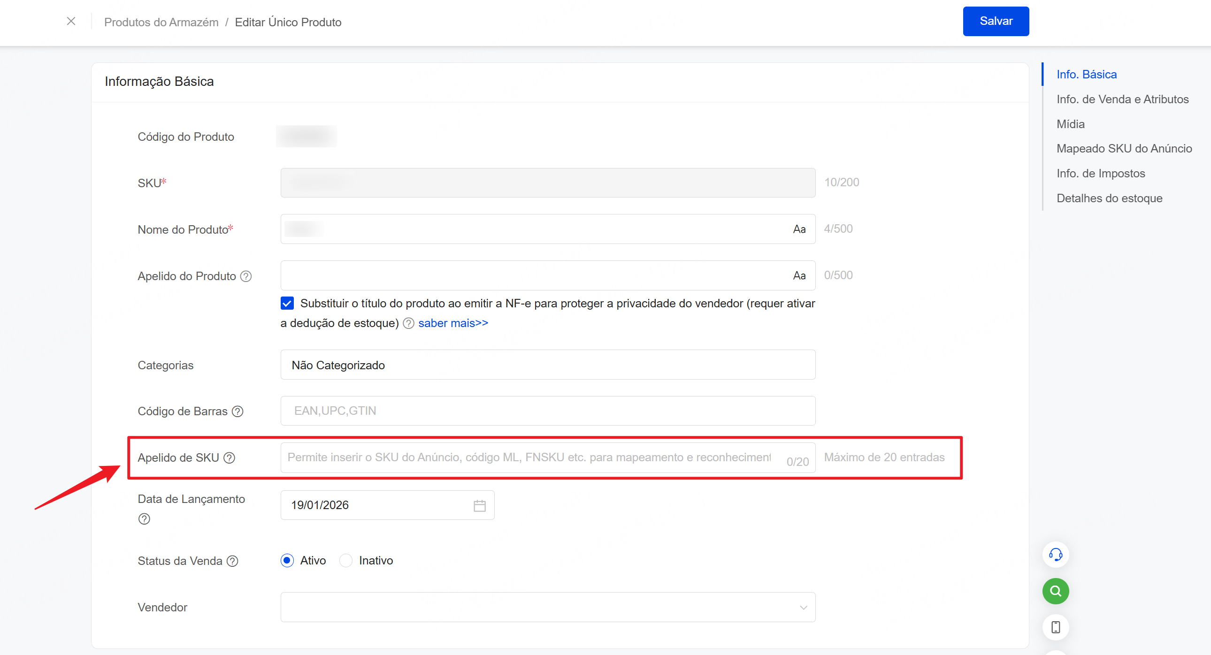Open the Categorias selector
Viewport: 1211px width, 655px height.
tap(547, 365)
